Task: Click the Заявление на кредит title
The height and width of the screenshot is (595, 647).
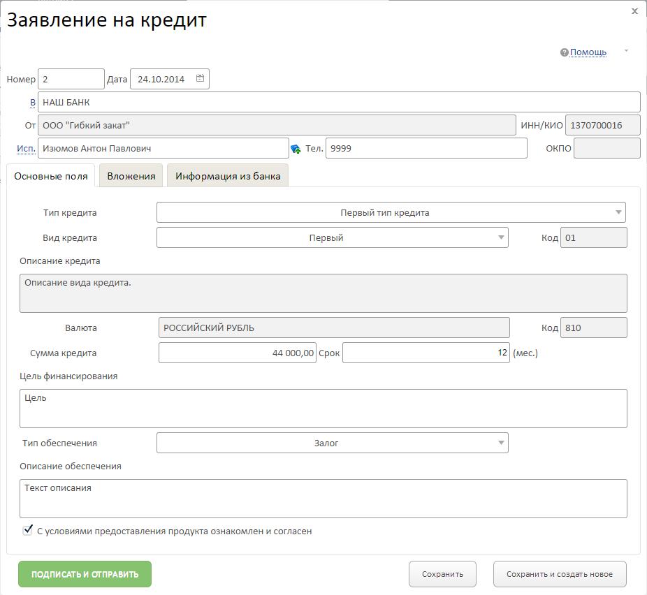Action: pos(106,20)
